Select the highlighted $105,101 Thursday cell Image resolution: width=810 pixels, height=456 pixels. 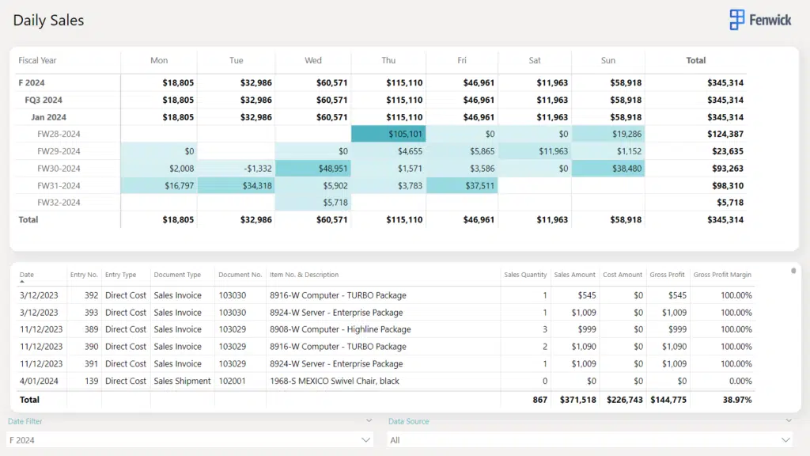[x=388, y=135]
